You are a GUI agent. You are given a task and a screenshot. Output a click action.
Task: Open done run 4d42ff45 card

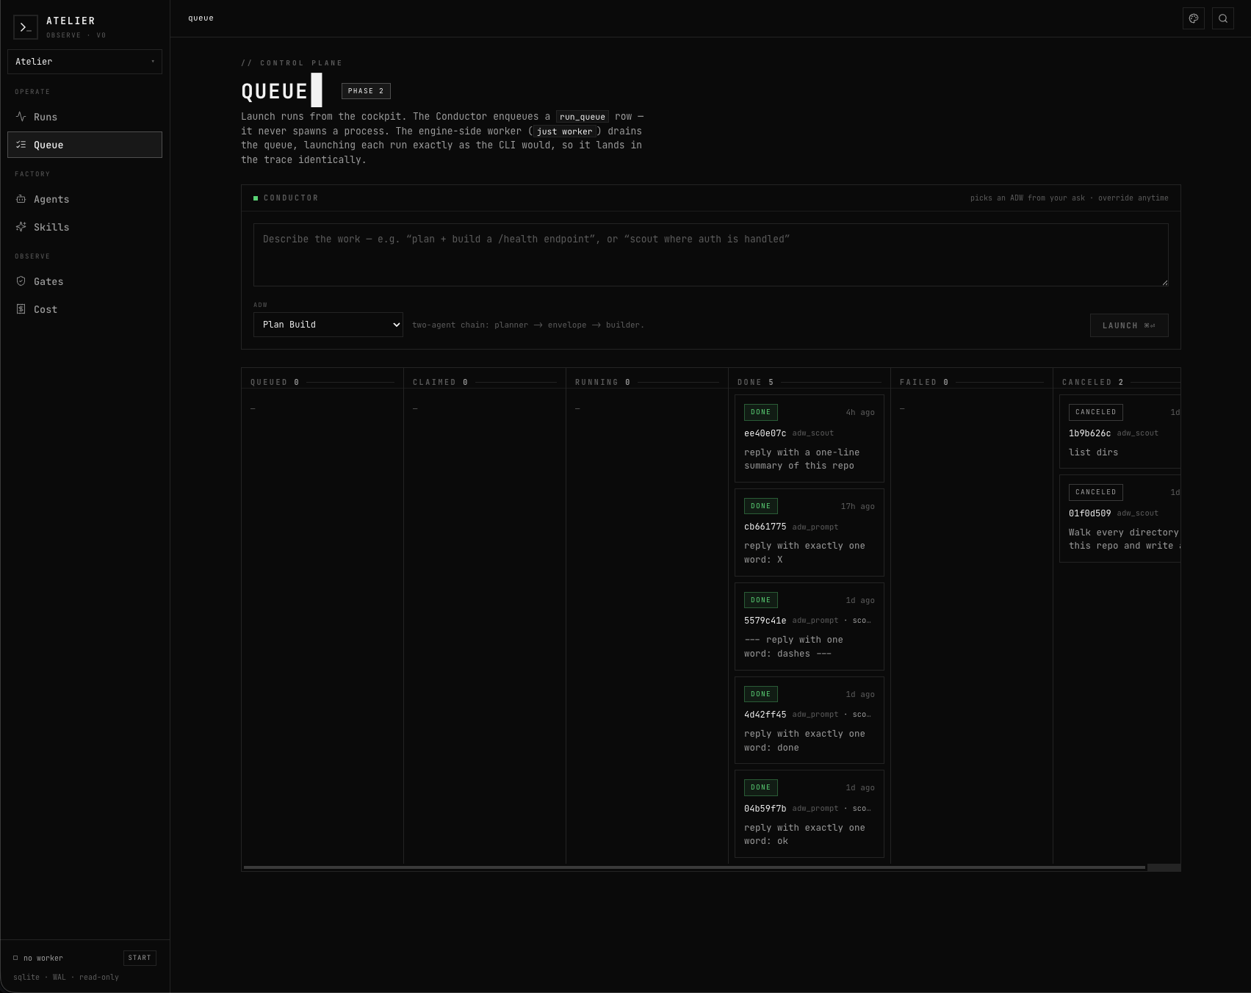(x=810, y=720)
